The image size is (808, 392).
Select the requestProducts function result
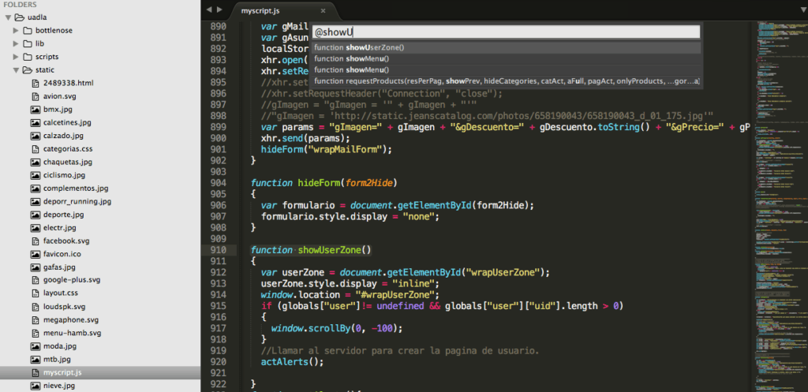(x=506, y=81)
